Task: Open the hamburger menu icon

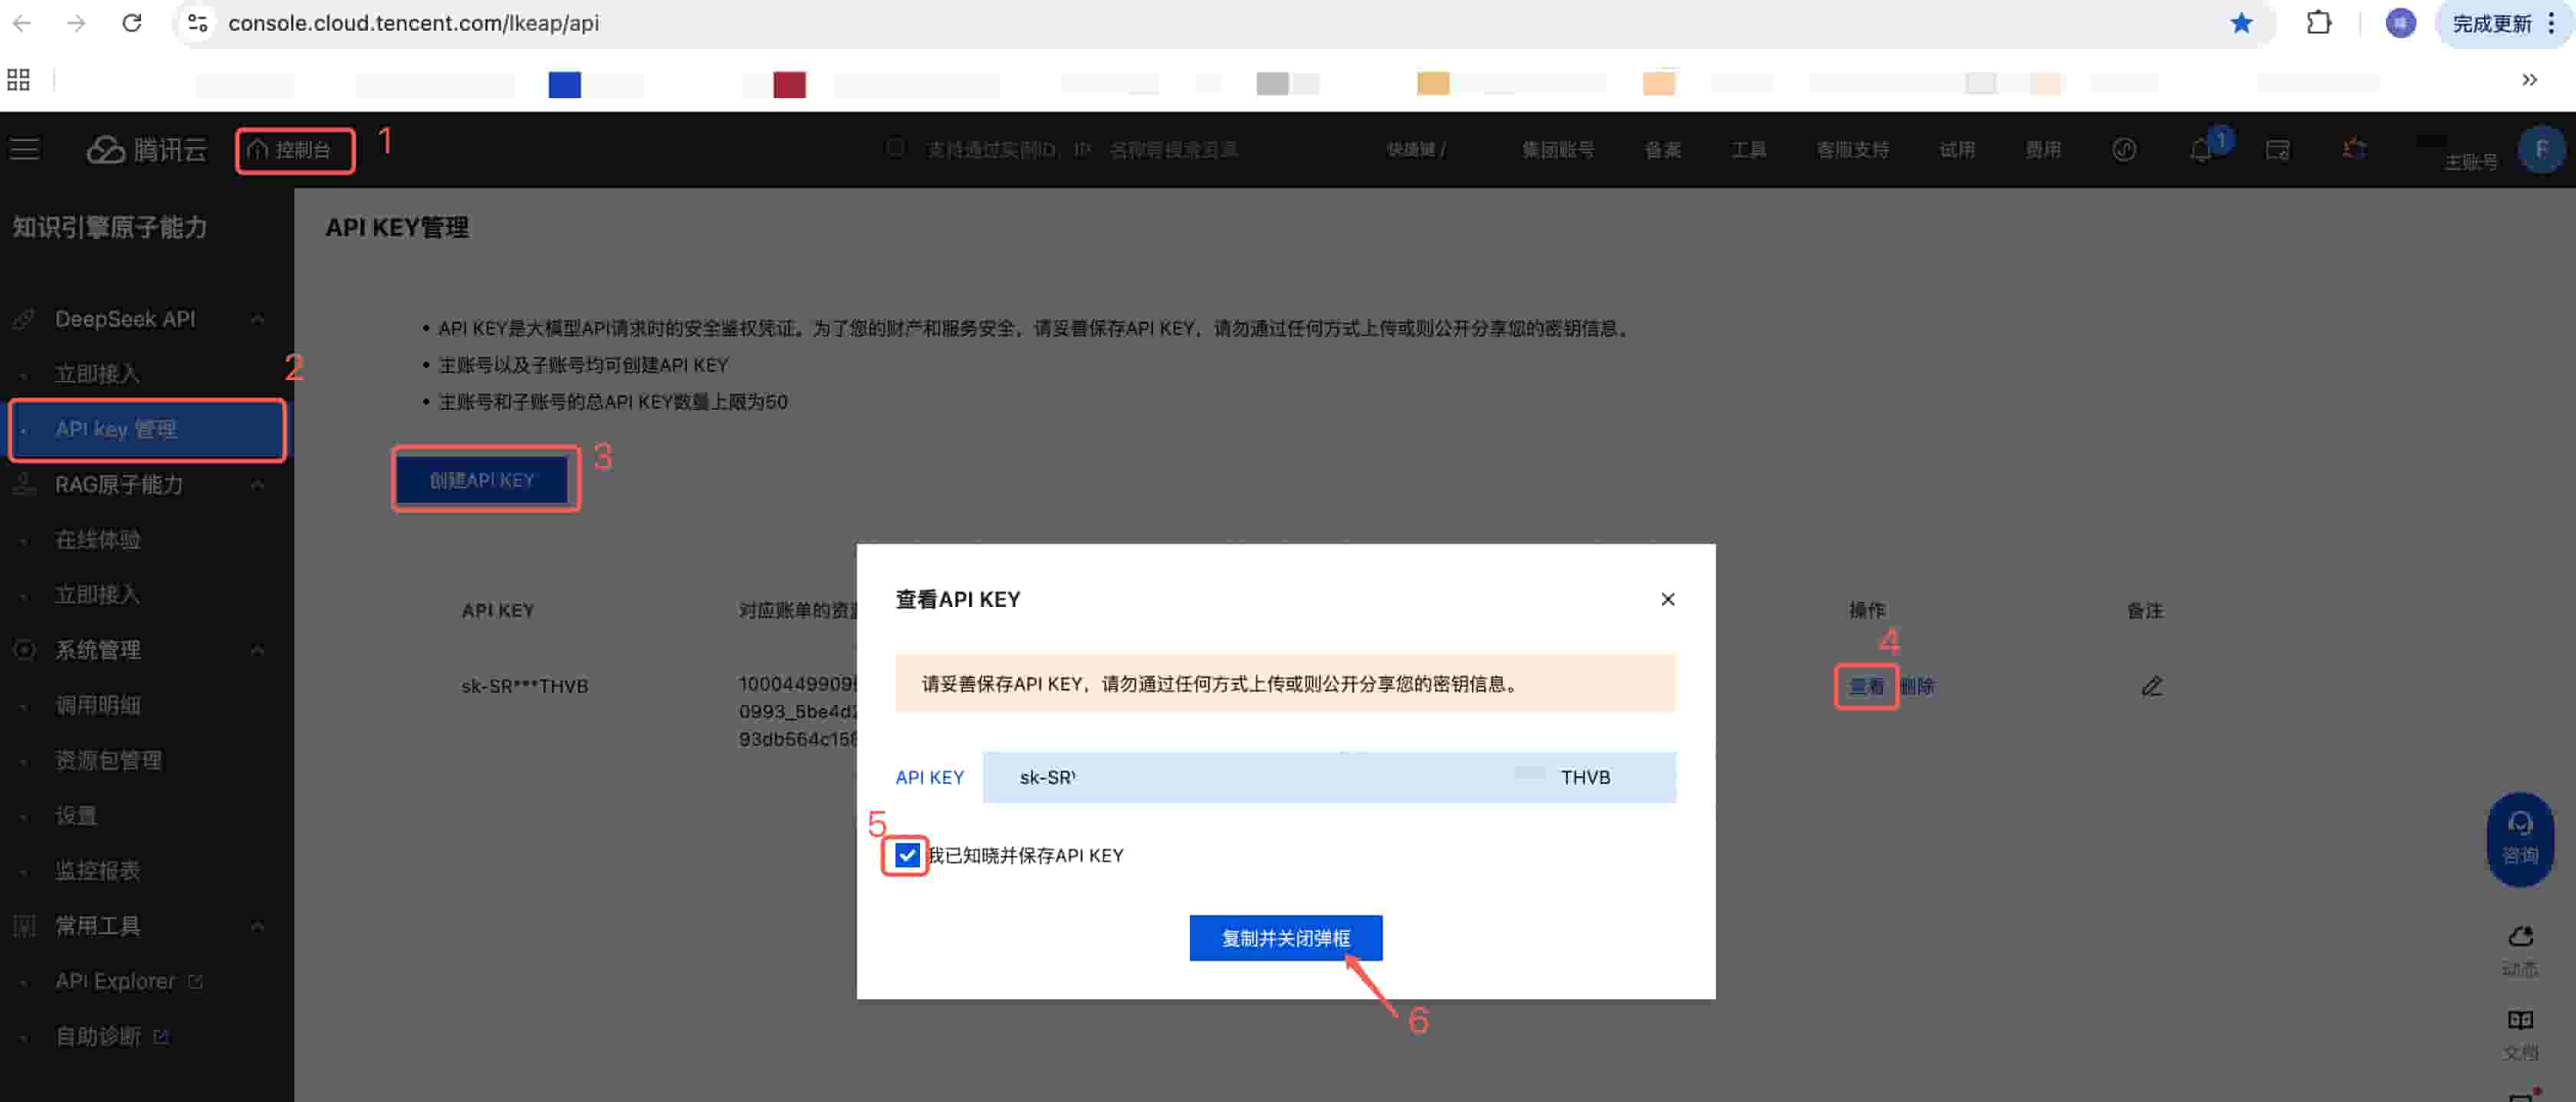Action: pyautogui.click(x=25, y=150)
